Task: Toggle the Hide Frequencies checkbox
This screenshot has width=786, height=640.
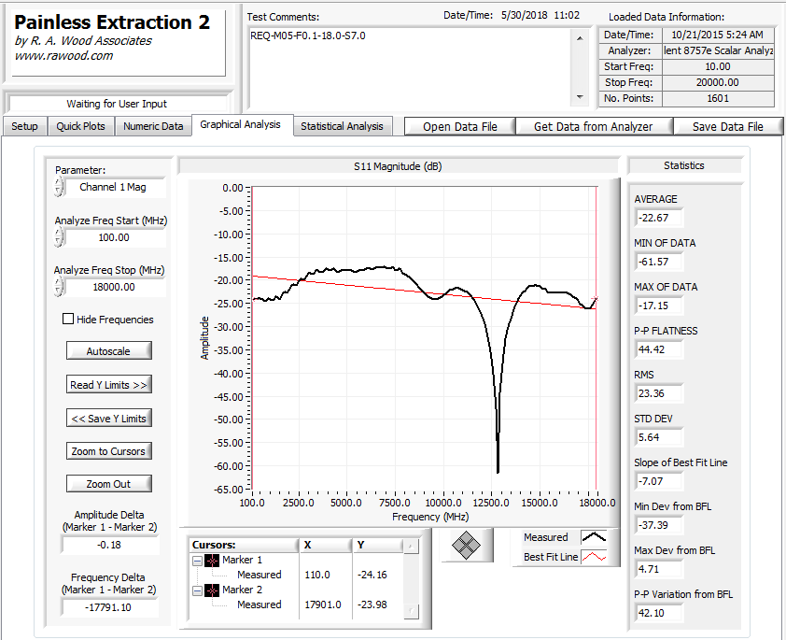Action: click(x=68, y=319)
